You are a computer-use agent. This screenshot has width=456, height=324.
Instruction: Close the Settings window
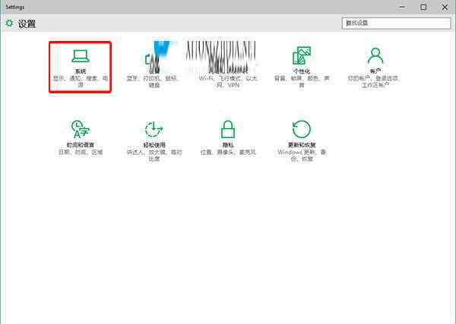tap(445, 7)
